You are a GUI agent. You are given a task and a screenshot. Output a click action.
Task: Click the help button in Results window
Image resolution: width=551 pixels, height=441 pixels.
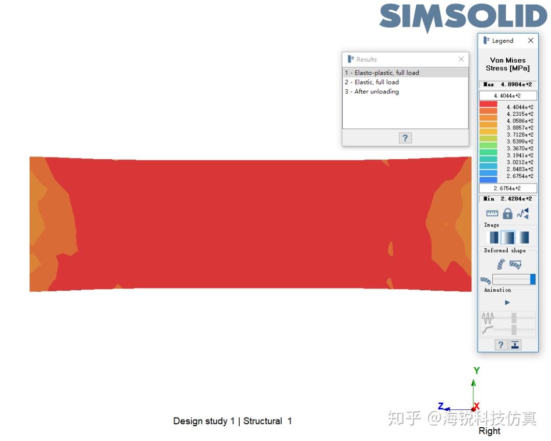click(x=405, y=138)
